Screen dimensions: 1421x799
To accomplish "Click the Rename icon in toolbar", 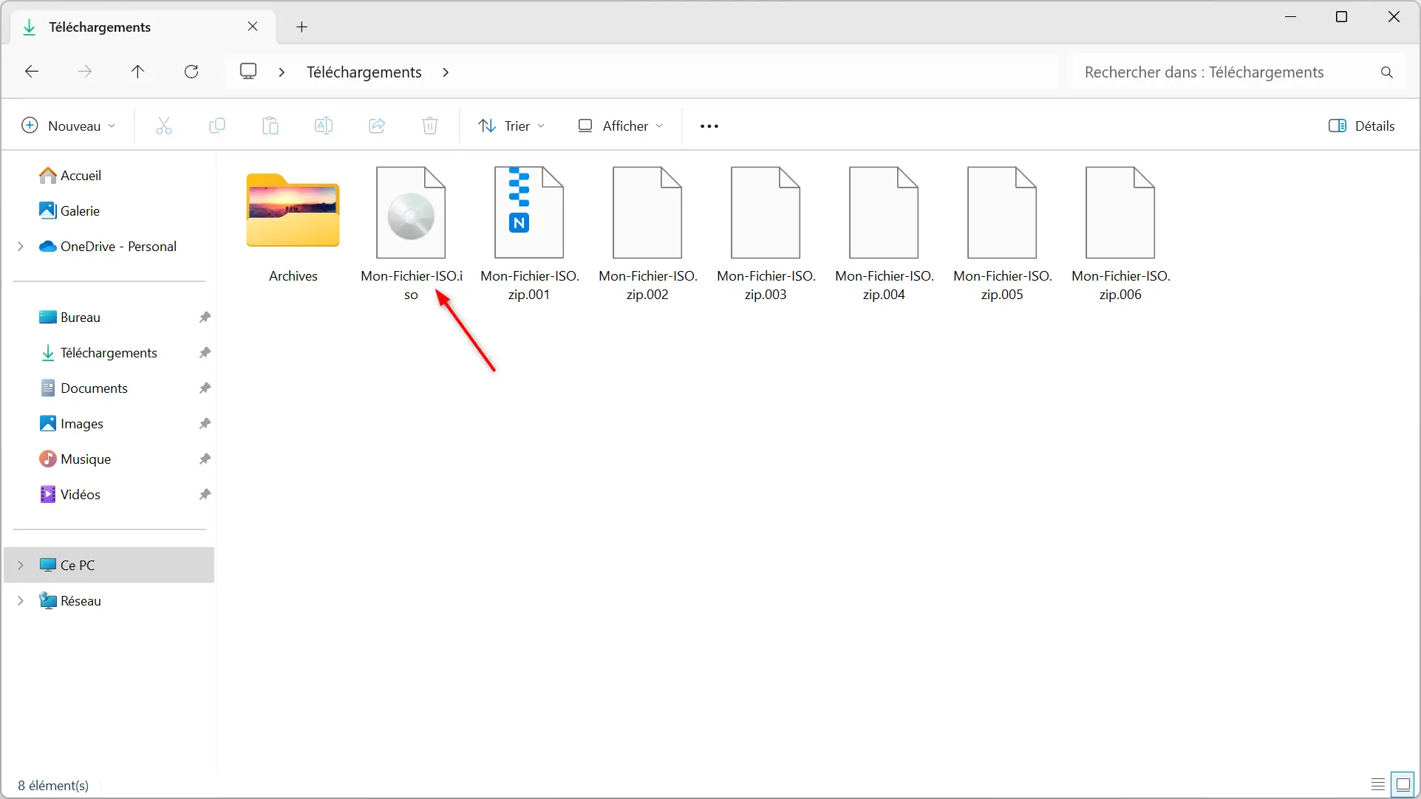I will 324,126.
